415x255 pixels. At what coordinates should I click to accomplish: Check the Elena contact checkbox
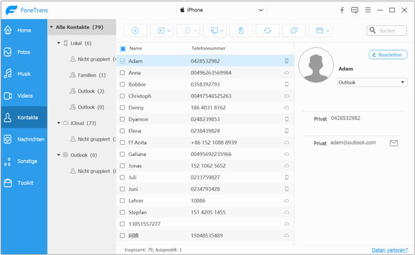pos(122,131)
